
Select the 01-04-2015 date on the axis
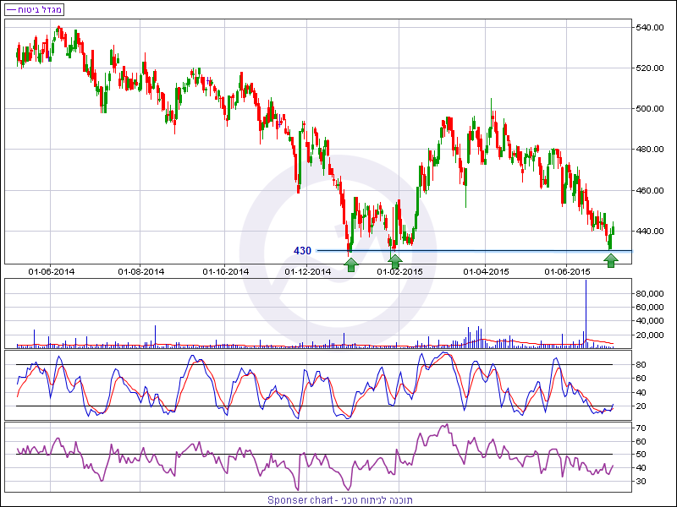tap(486, 271)
